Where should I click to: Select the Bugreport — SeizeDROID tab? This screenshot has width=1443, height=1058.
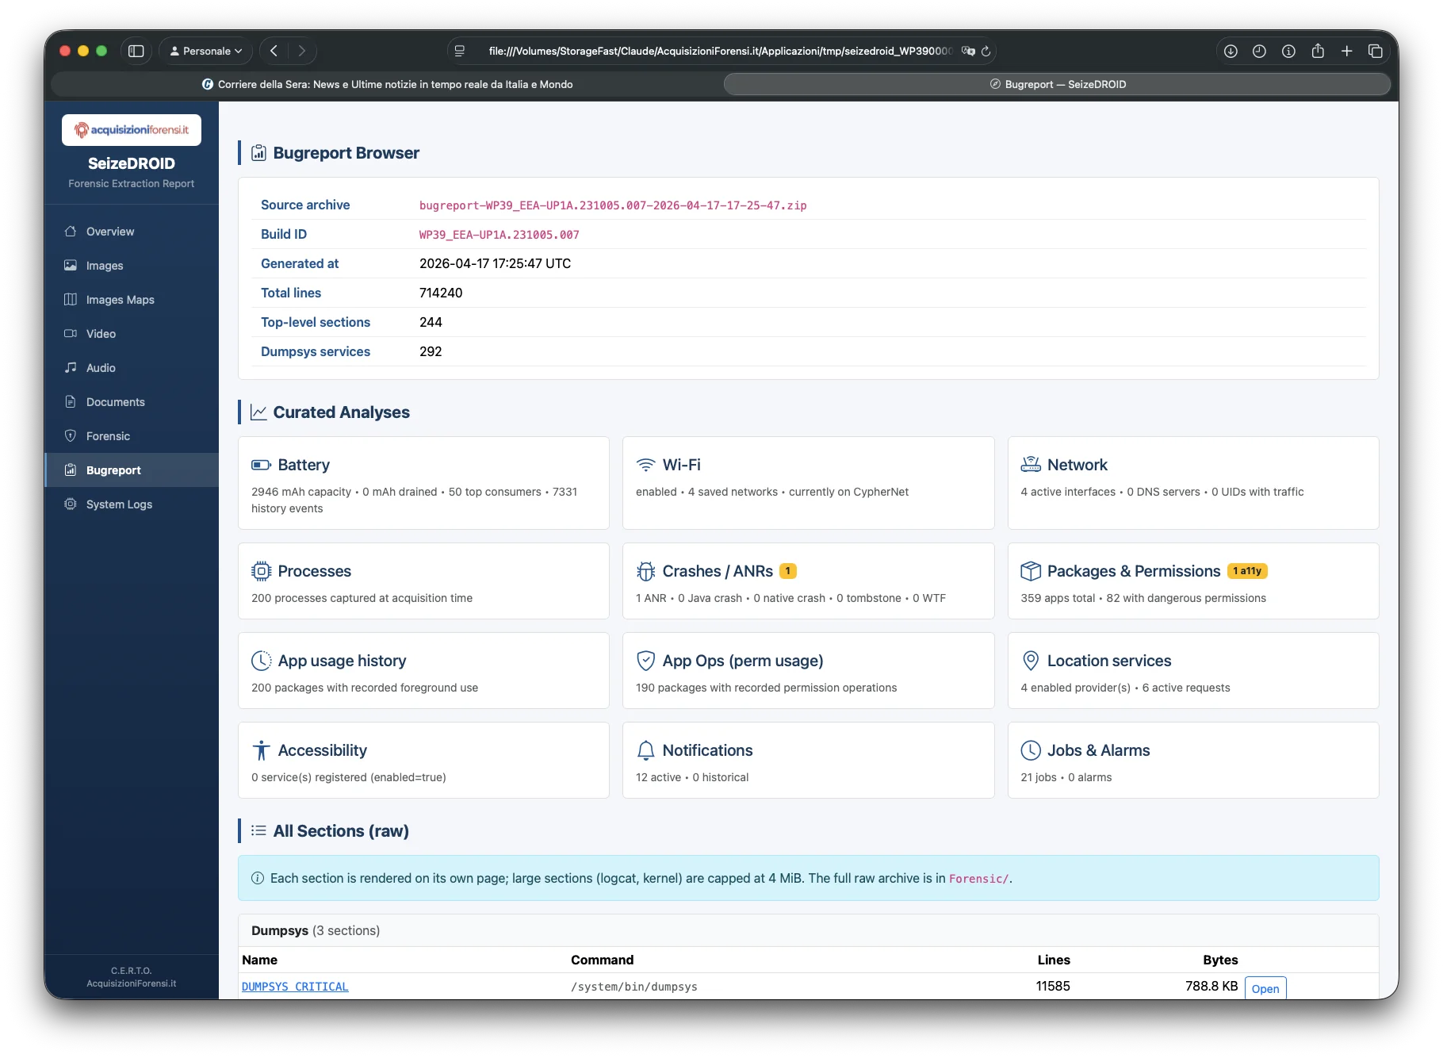click(x=1057, y=84)
